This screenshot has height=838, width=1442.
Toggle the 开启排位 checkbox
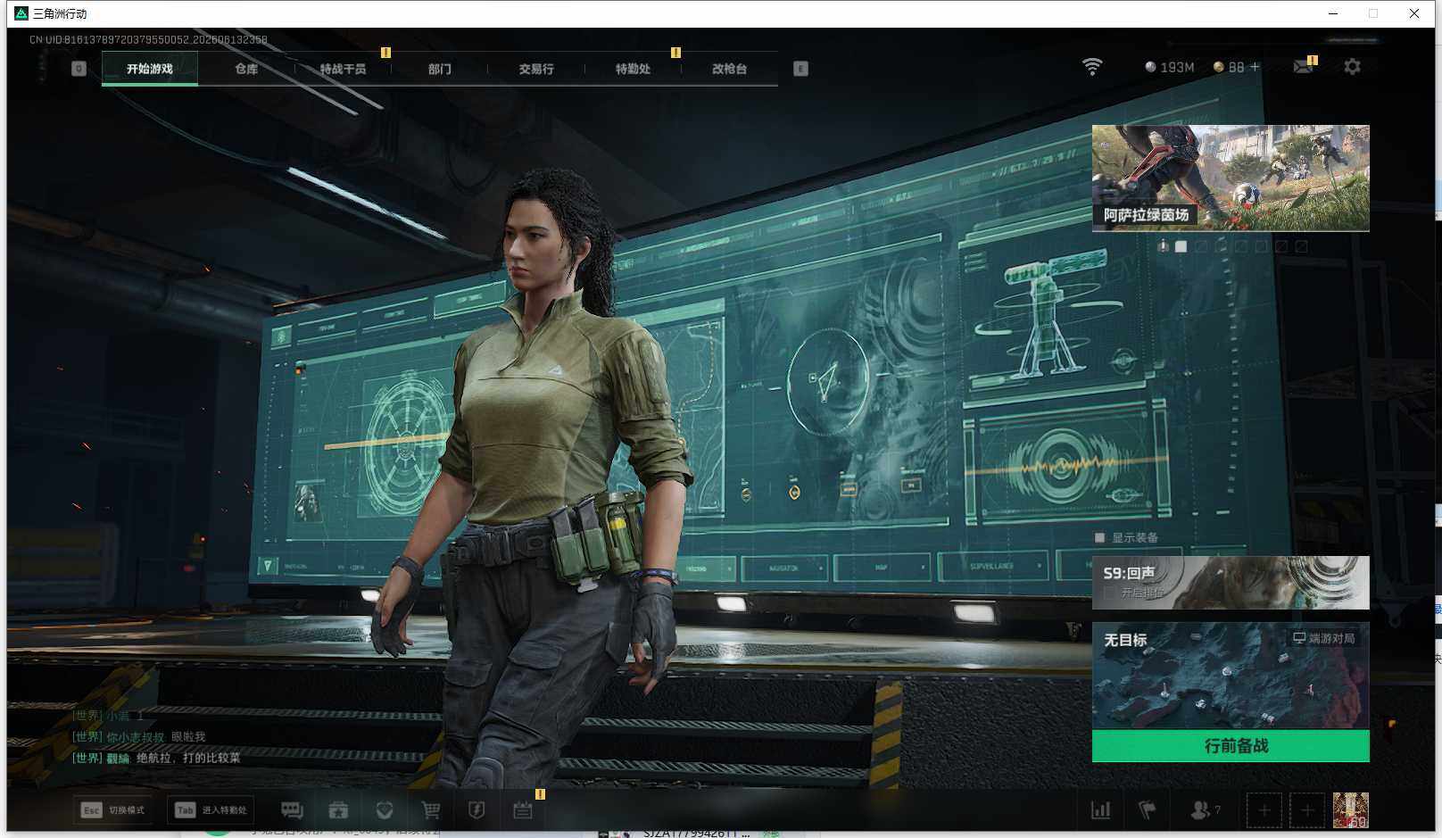[x=1109, y=593]
